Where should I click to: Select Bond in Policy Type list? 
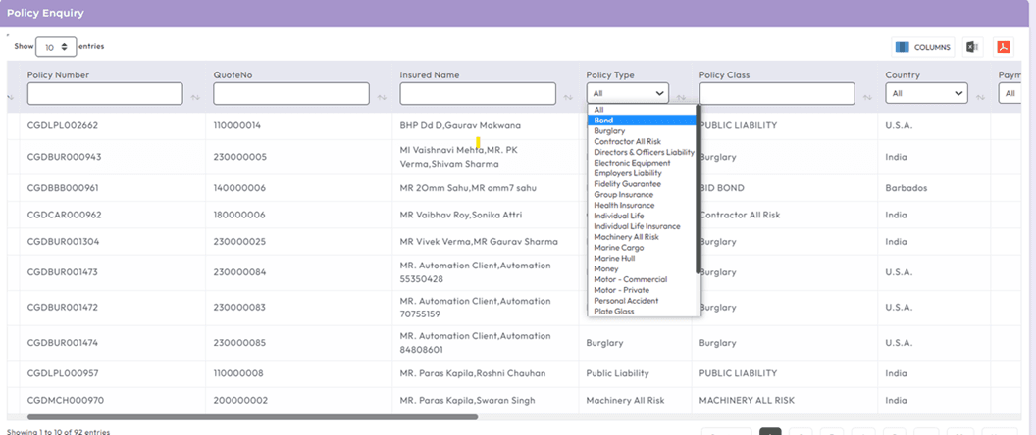point(642,121)
